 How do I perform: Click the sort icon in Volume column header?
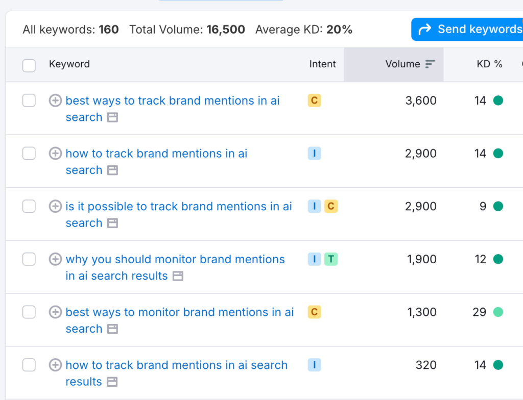point(430,64)
